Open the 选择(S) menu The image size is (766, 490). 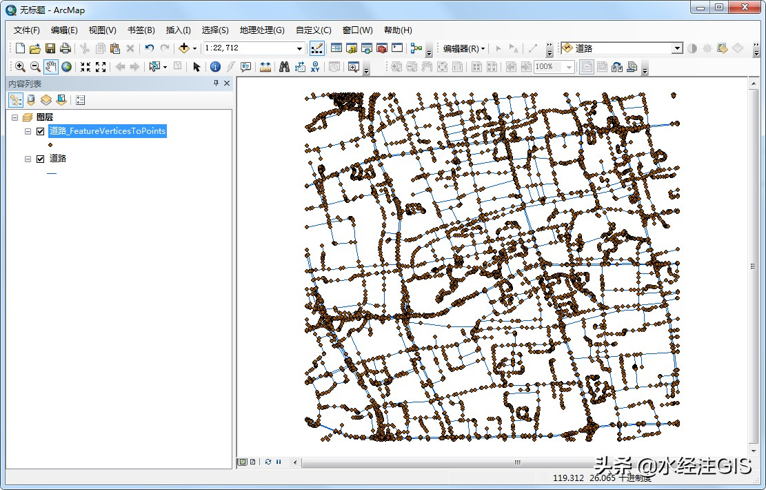coord(214,30)
